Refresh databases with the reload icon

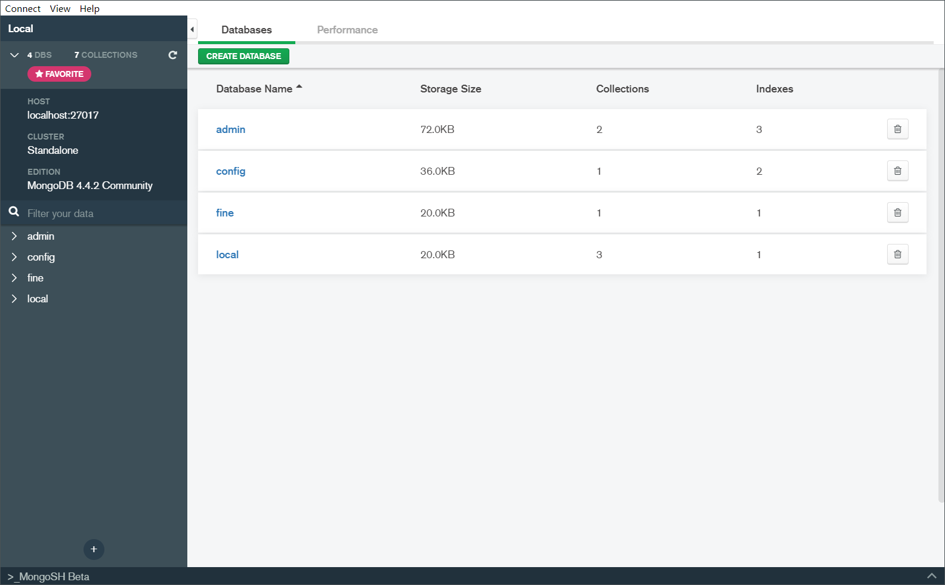click(x=173, y=55)
